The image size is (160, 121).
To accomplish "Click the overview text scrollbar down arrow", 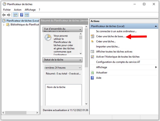I will click(x=81, y=53).
